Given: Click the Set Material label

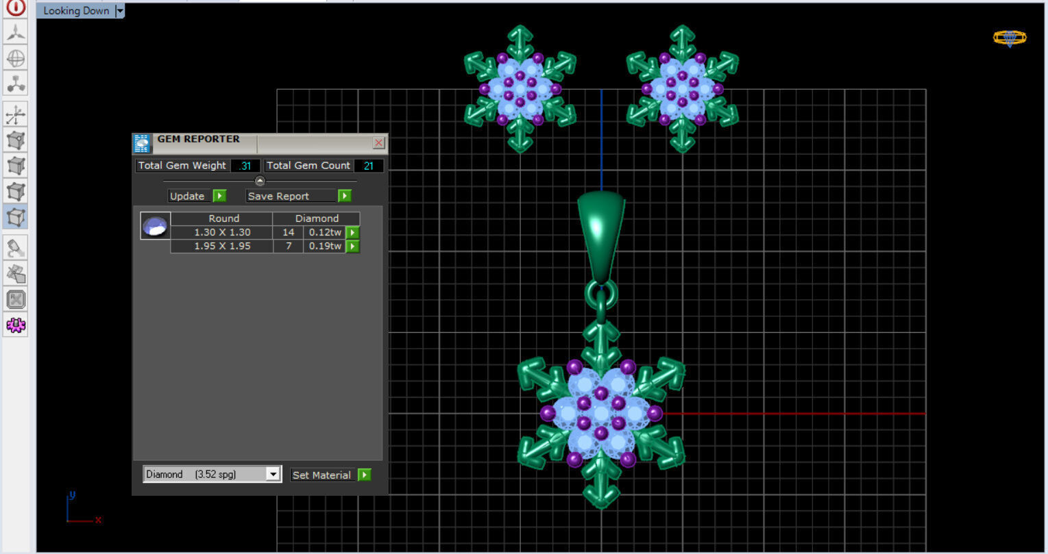Looking at the screenshot, I should [x=321, y=475].
